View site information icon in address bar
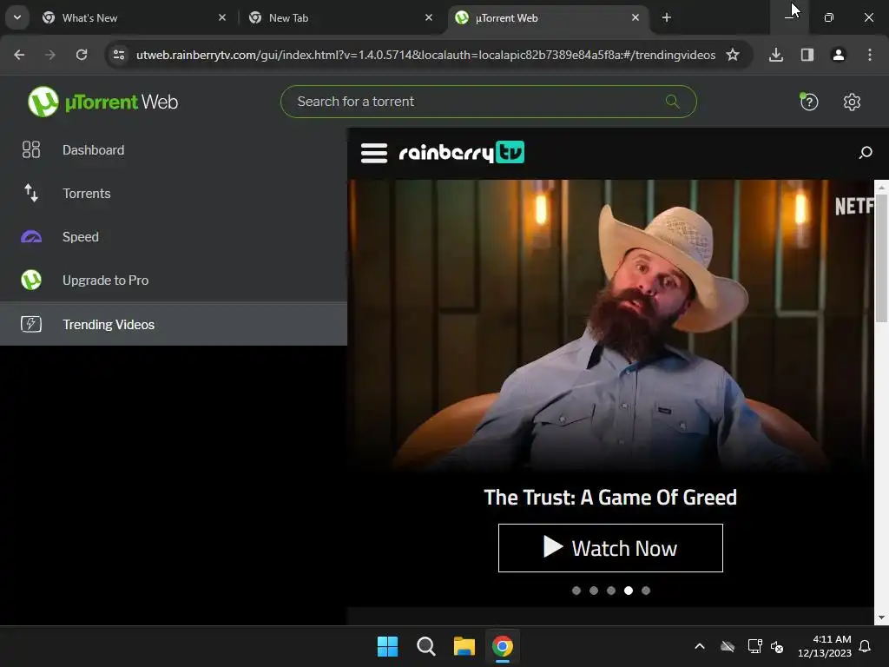This screenshot has width=889, height=667. (x=119, y=55)
